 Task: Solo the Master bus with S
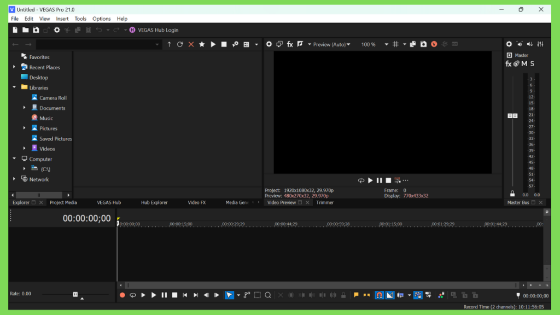532,63
